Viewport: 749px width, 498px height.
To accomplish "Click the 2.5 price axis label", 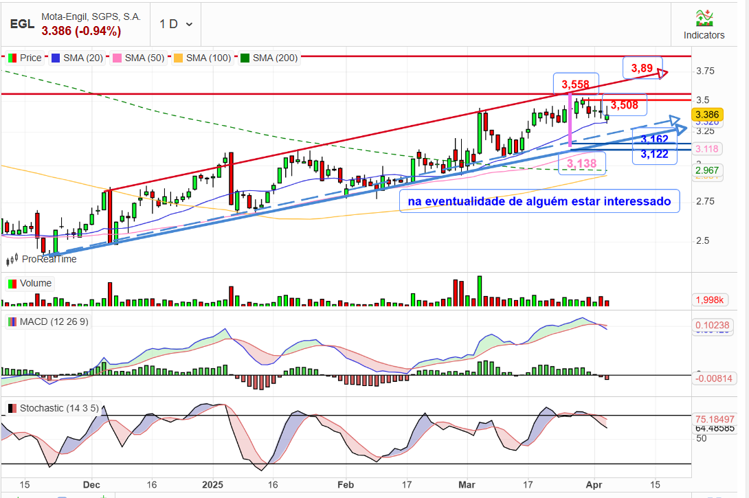I will pyautogui.click(x=703, y=240).
